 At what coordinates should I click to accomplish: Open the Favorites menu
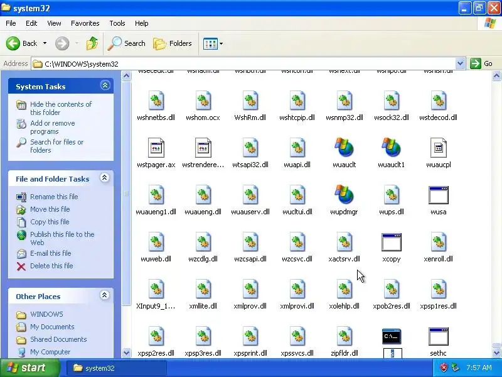pos(85,23)
